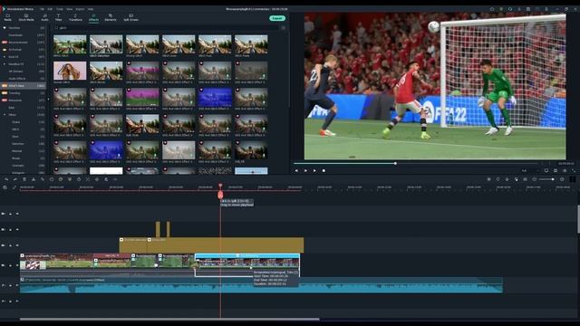Click the preview display settings icon

[546, 171]
